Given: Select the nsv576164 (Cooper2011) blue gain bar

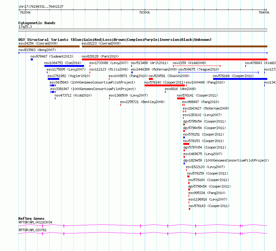Looking at the screenshot, I should tap(240, 79).
